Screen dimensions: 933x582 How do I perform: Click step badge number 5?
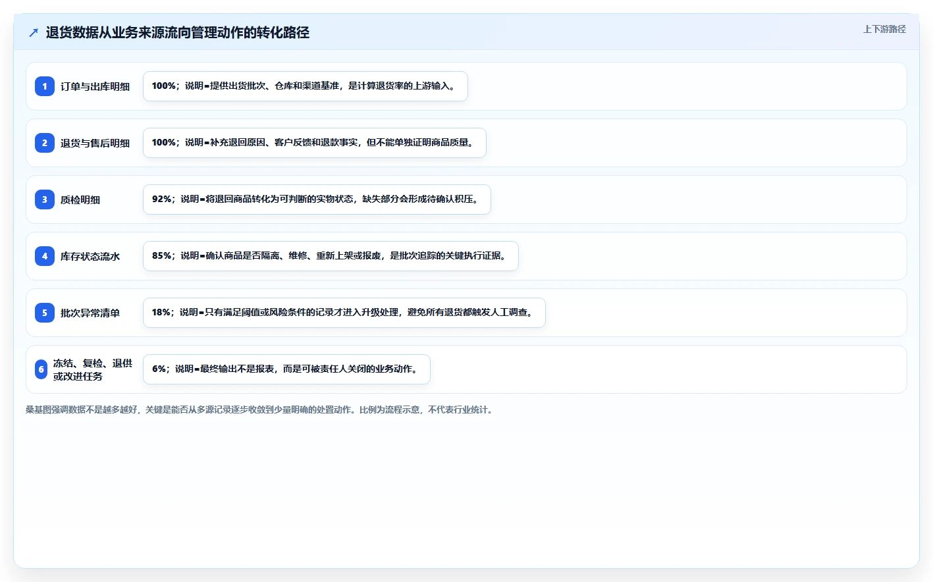tap(45, 313)
